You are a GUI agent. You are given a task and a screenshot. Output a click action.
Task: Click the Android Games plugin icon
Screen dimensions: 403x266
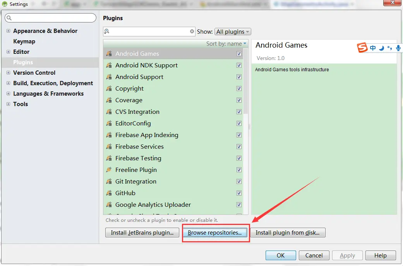[x=109, y=53]
